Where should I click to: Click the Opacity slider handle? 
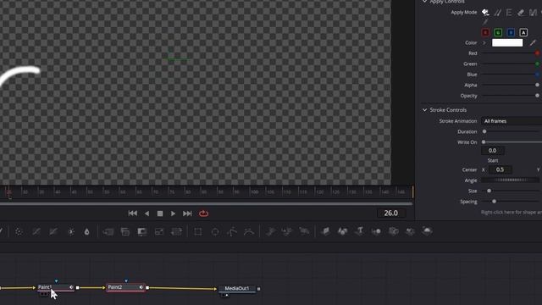[x=537, y=96]
